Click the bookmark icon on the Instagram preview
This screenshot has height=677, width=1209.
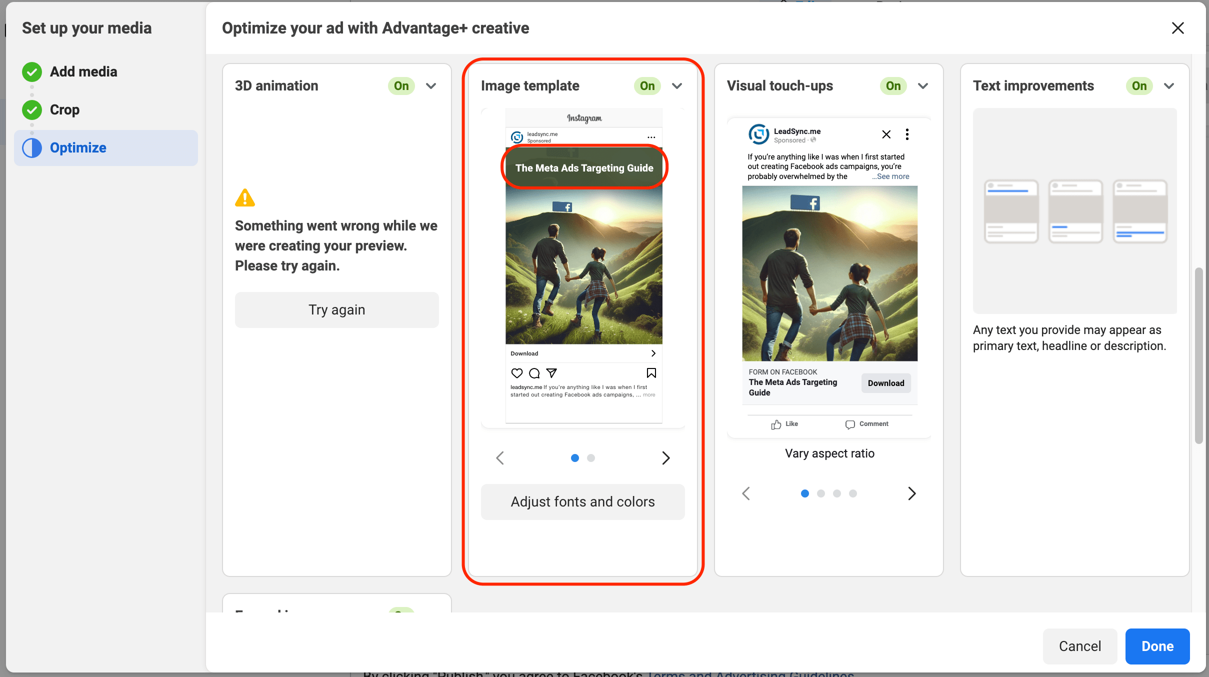point(650,373)
